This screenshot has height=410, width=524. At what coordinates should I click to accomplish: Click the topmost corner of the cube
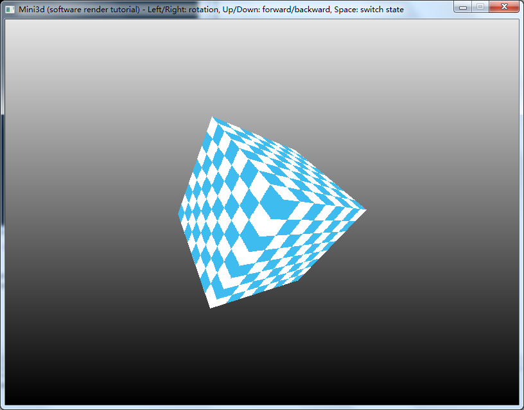[213, 118]
